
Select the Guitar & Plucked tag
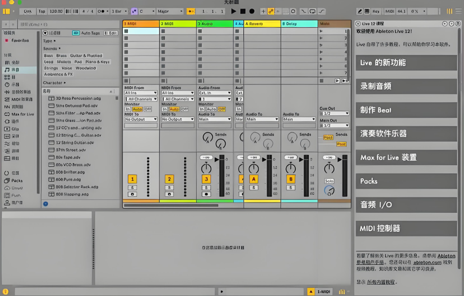(86, 56)
